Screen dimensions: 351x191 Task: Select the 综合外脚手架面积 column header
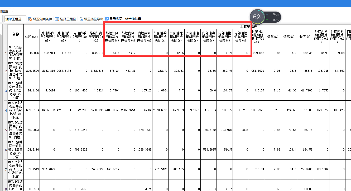(96, 37)
